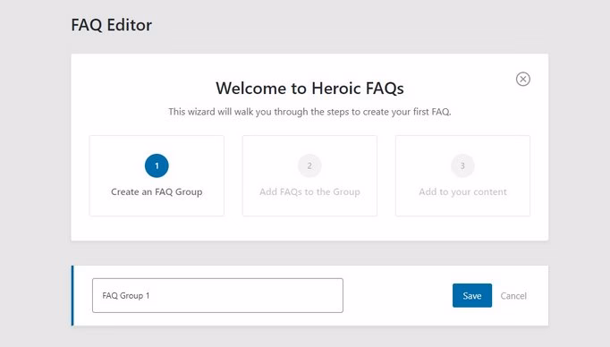The image size is (610, 347).
Task: Click the FAQ Editor page heading
Action: (x=111, y=25)
